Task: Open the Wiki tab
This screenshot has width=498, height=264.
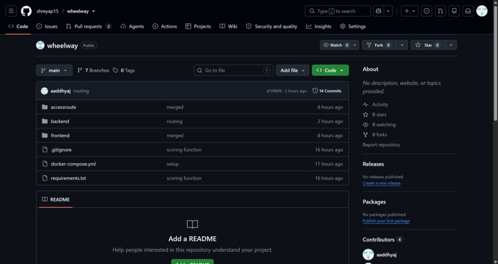Action: (229, 27)
